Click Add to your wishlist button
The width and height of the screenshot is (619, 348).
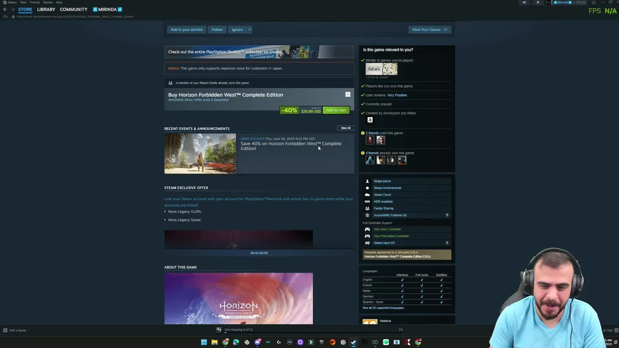coord(187,29)
